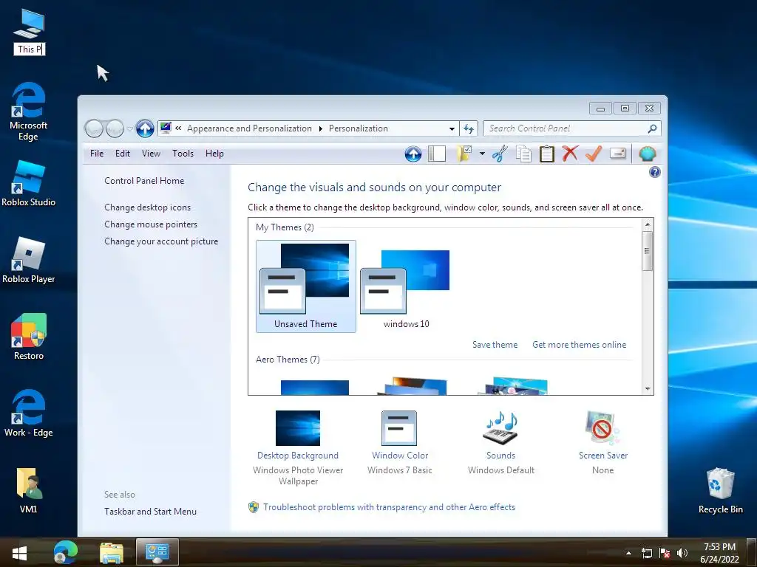Click the Save theme link

click(x=495, y=345)
